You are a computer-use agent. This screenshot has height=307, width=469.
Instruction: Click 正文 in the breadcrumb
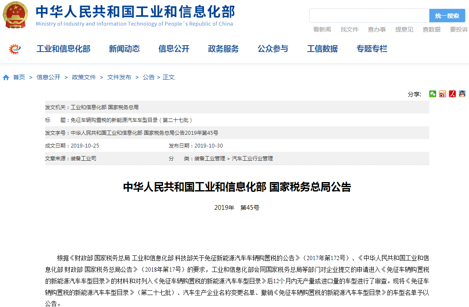pyautogui.click(x=169, y=78)
